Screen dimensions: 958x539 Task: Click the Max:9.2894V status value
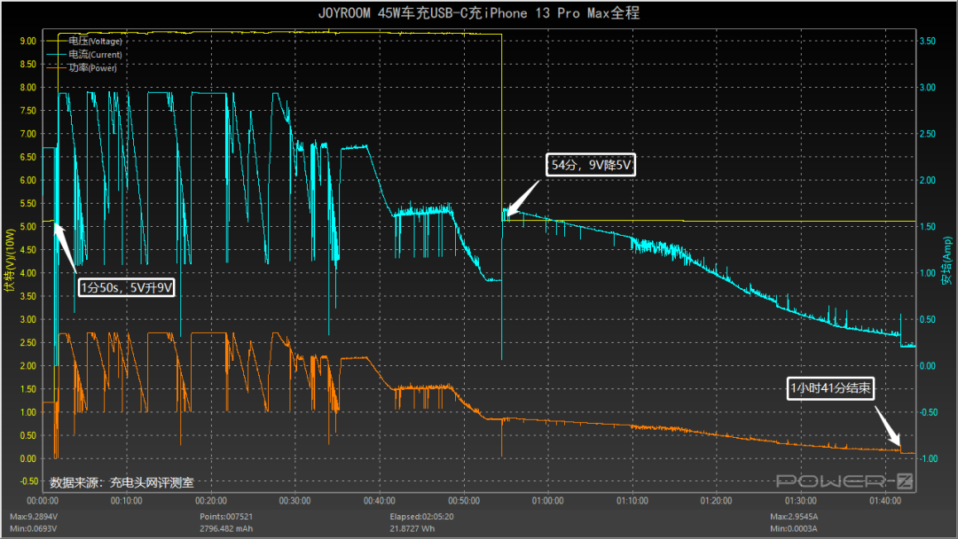pos(34,517)
